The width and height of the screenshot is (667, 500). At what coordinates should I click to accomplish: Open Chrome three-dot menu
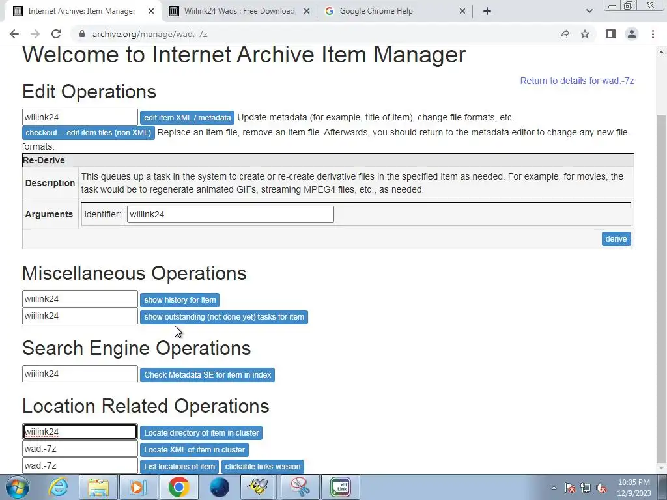click(653, 34)
